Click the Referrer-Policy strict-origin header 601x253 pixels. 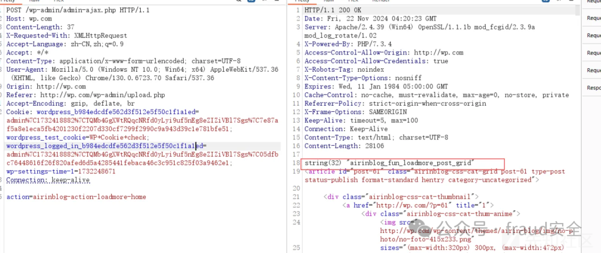[x=395, y=103]
